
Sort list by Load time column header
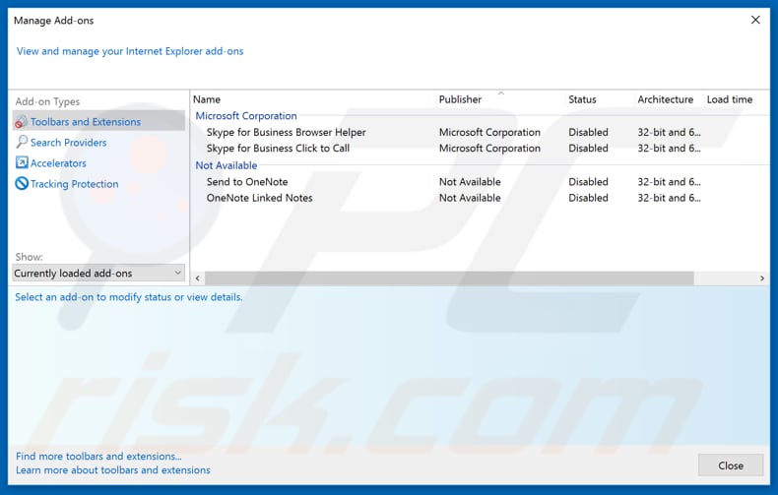click(x=730, y=99)
